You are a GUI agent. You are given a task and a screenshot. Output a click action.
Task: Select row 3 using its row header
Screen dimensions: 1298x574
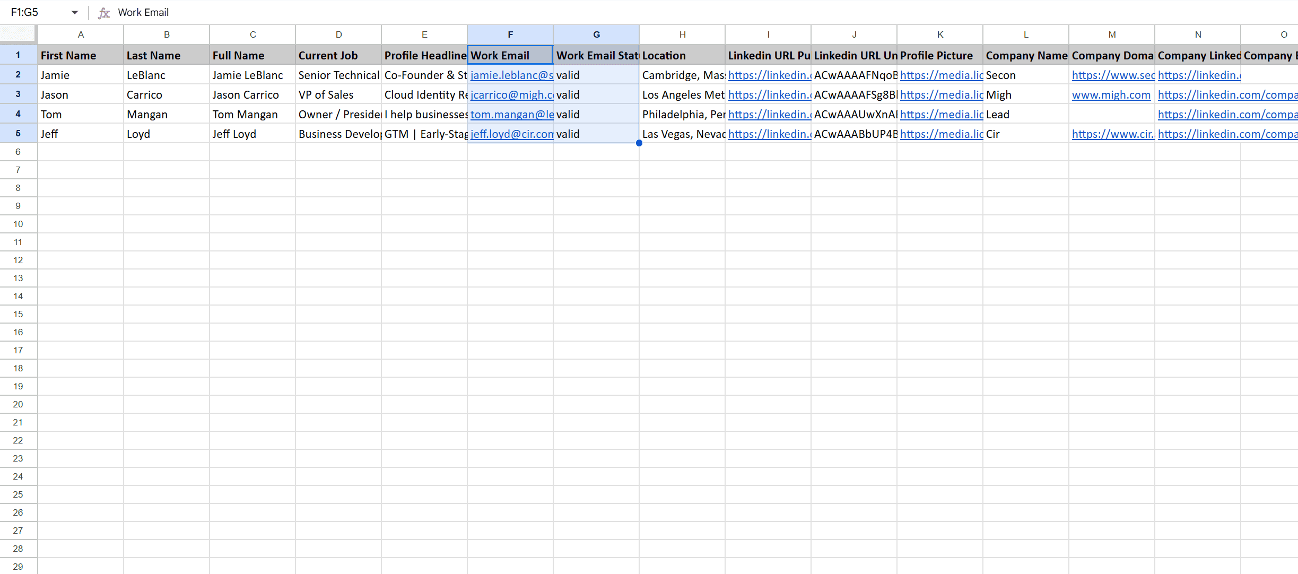[x=18, y=94]
